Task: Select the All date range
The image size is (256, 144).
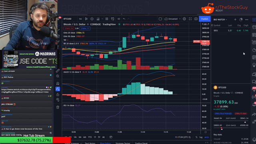Action: [103, 137]
